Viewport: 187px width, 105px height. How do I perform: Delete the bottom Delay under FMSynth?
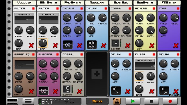point(176,91)
